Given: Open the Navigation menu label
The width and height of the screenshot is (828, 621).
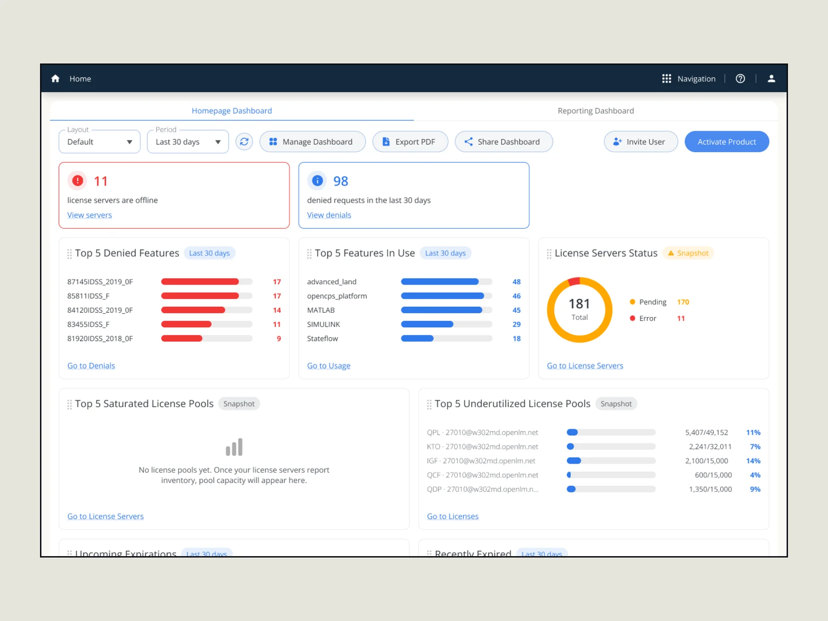Looking at the screenshot, I should 696,79.
